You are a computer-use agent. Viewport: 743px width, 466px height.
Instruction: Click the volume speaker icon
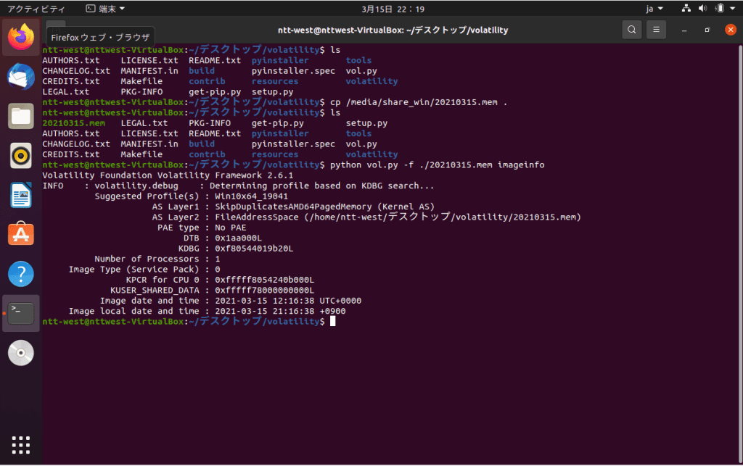coord(702,9)
